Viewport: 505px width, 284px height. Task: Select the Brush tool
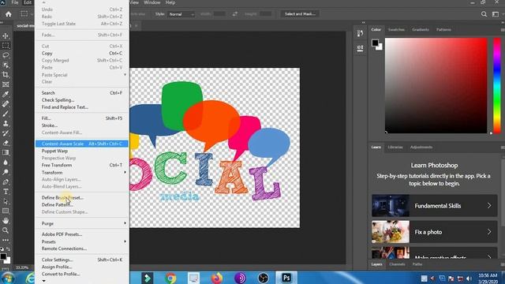point(6,114)
